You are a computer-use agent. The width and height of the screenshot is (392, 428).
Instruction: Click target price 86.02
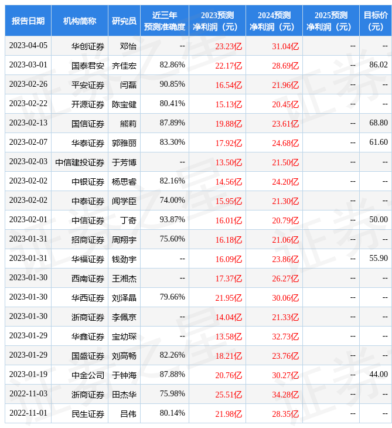click(379, 64)
